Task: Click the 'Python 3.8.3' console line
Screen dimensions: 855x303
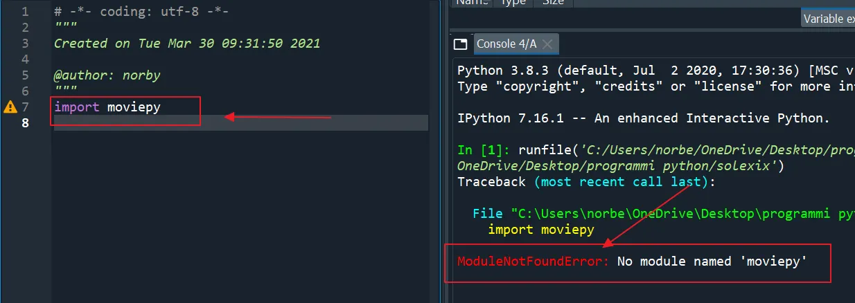Action: (x=656, y=71)
